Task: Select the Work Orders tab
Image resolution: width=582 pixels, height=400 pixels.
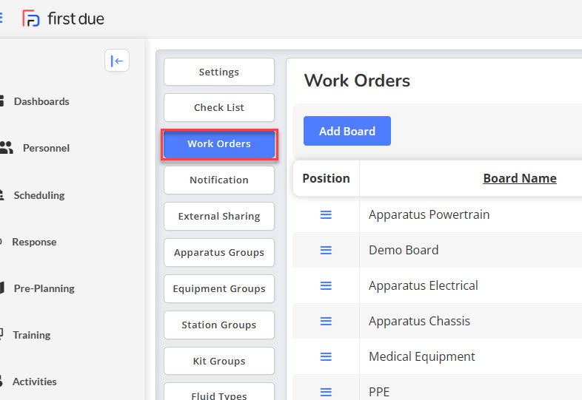Action: 219,144
